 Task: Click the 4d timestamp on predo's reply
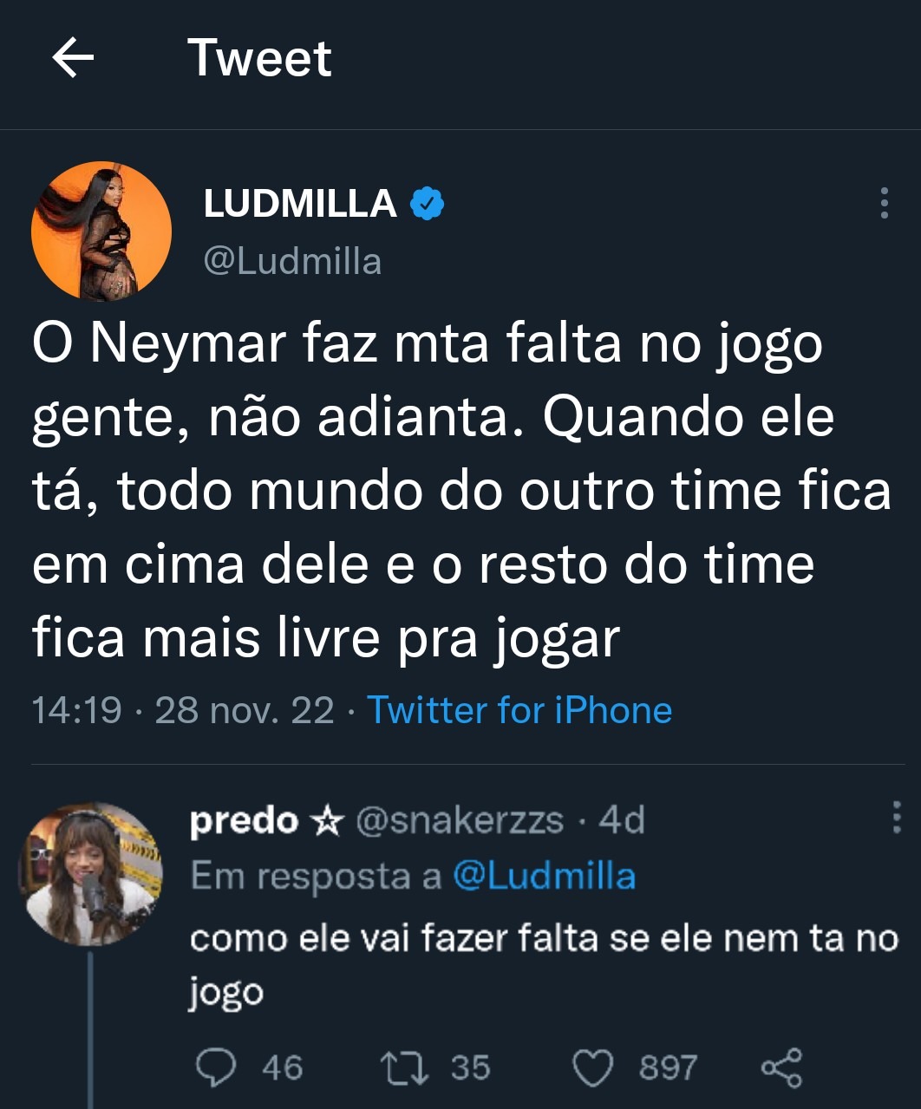click(622, 820)
